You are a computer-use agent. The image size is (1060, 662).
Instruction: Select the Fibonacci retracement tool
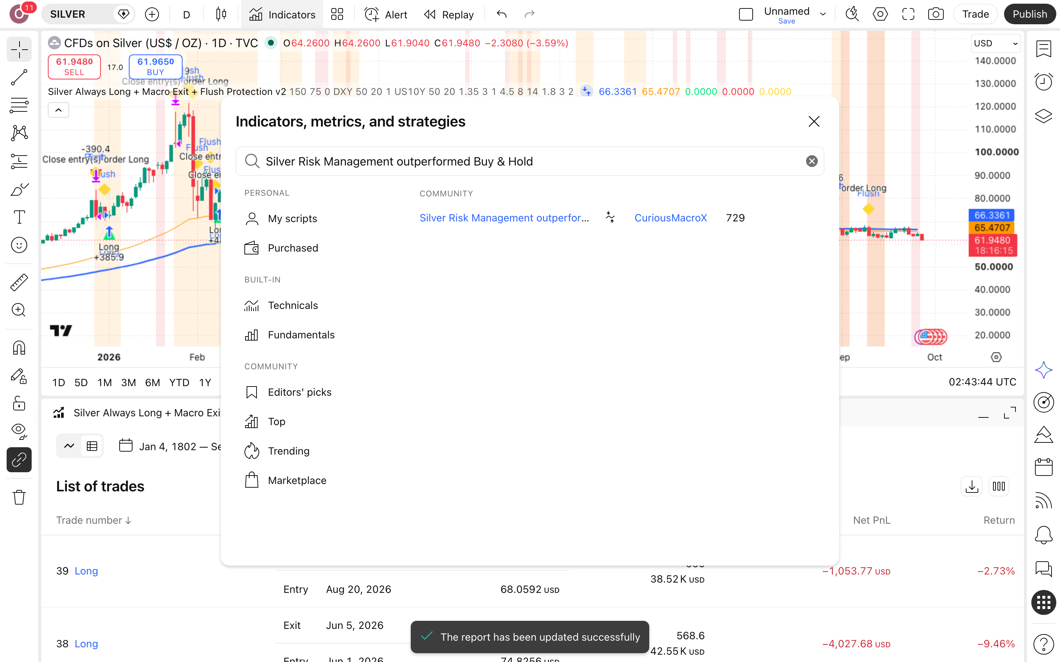[19, 106]
